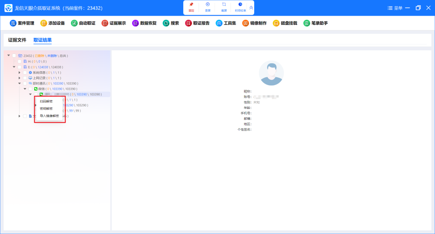Choose 导入镜像解密 from the context menu

50,116
